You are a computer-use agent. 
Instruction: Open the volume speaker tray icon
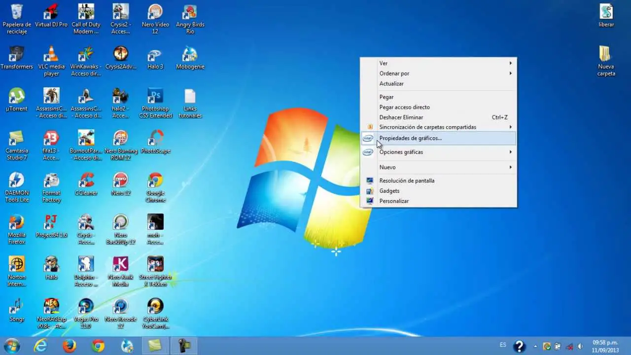580,346
